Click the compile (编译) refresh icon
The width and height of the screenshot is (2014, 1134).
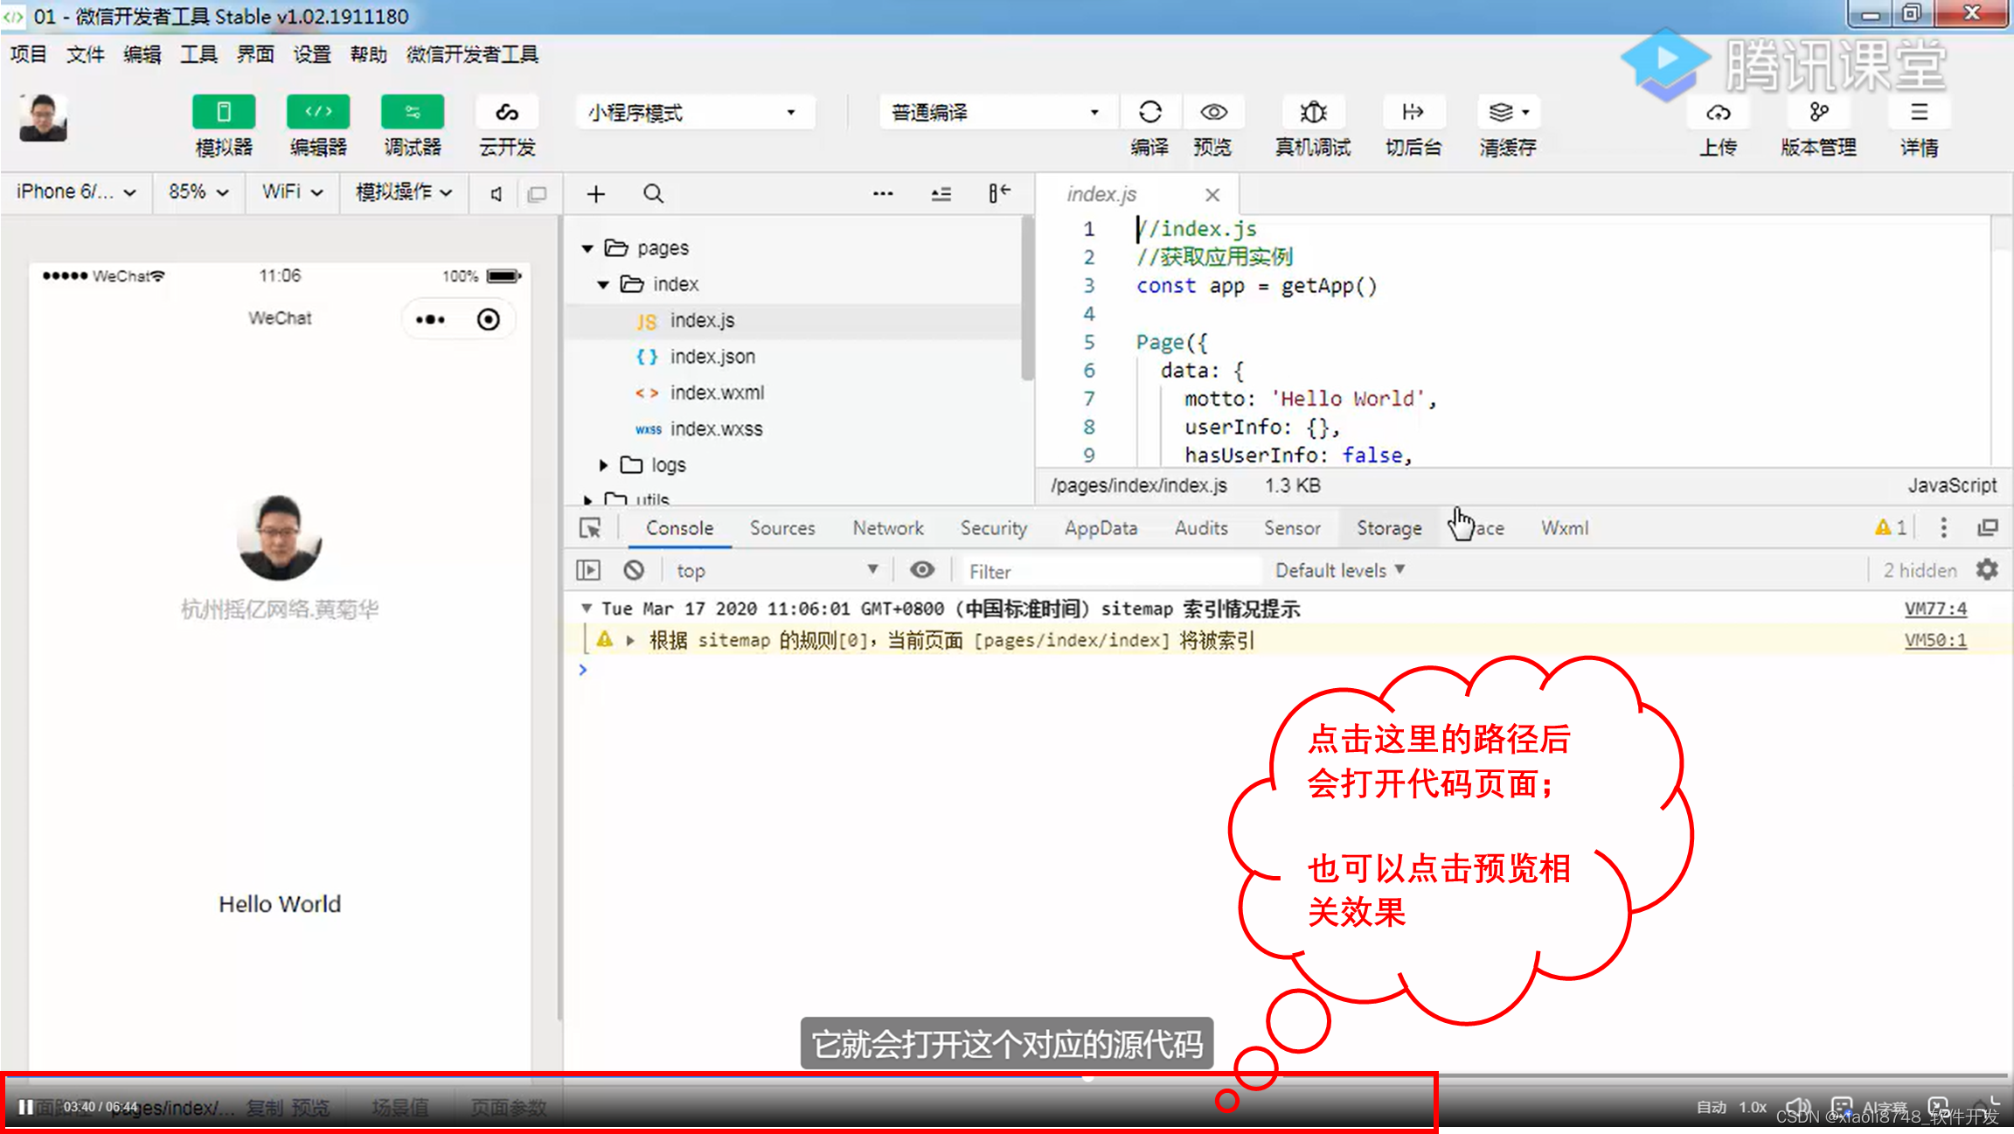[1149, 112]
